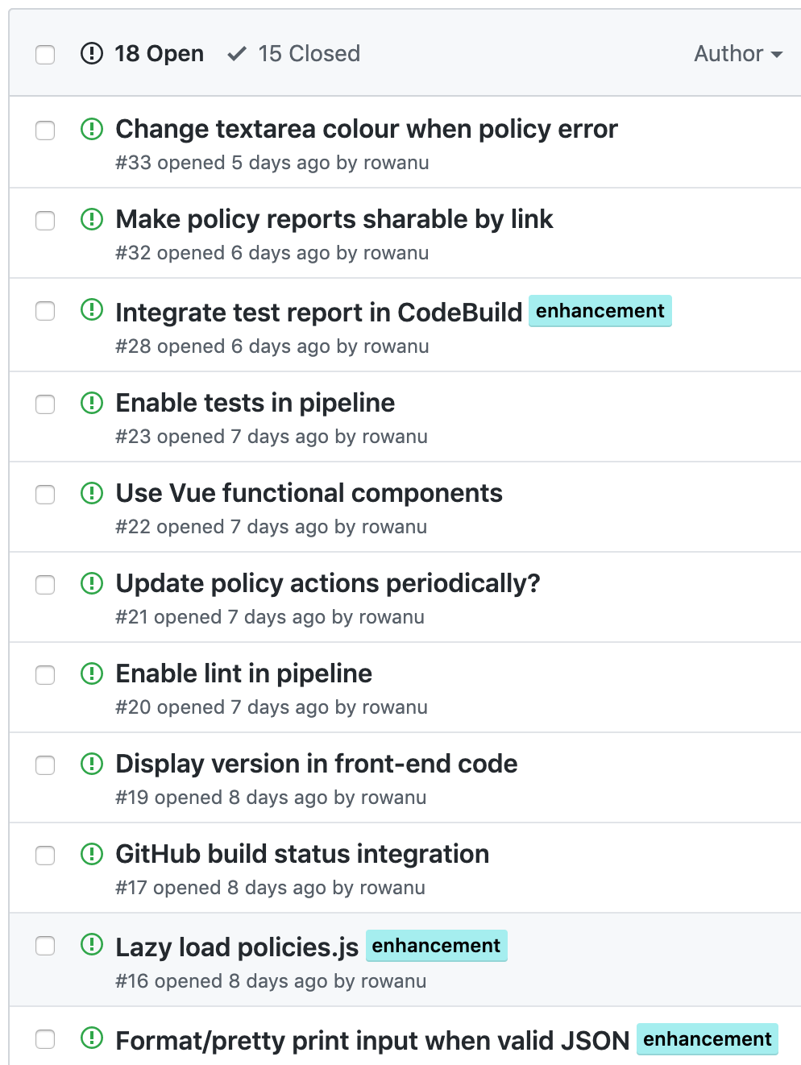Click open issue icon for 'Lazy load policies.js'
The image size is (801, 1065).
[x=92, y=944]
